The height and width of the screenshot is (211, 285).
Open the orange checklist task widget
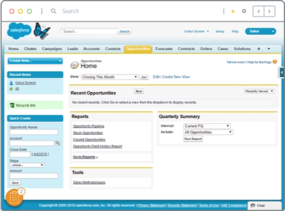click(x=14, y=197)
